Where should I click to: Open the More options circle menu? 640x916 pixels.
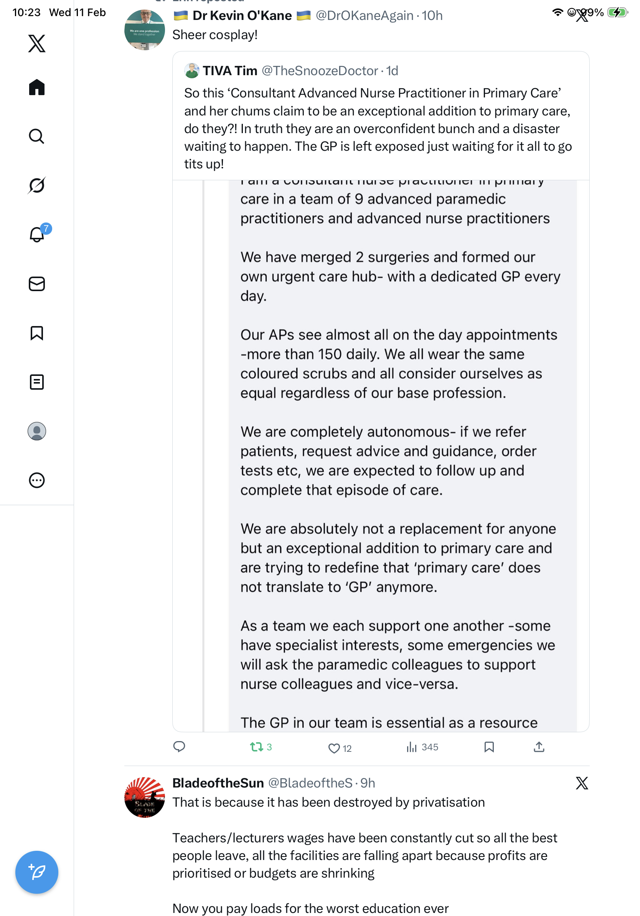pos(37,480)
